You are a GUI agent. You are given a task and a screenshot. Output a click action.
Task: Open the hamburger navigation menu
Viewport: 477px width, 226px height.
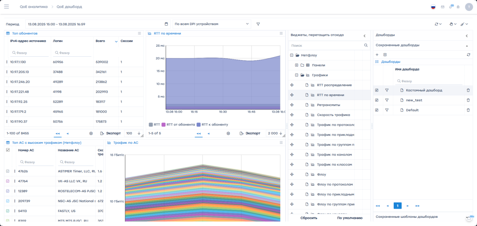coord(7,6)
